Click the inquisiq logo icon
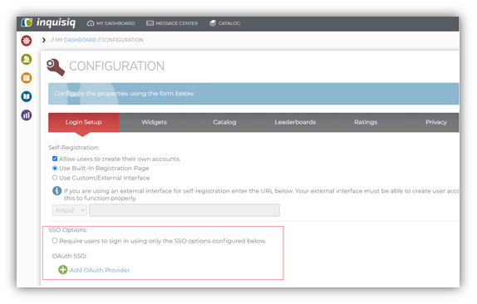The height and width of the screenshot is (304, 477). point(27,22)
